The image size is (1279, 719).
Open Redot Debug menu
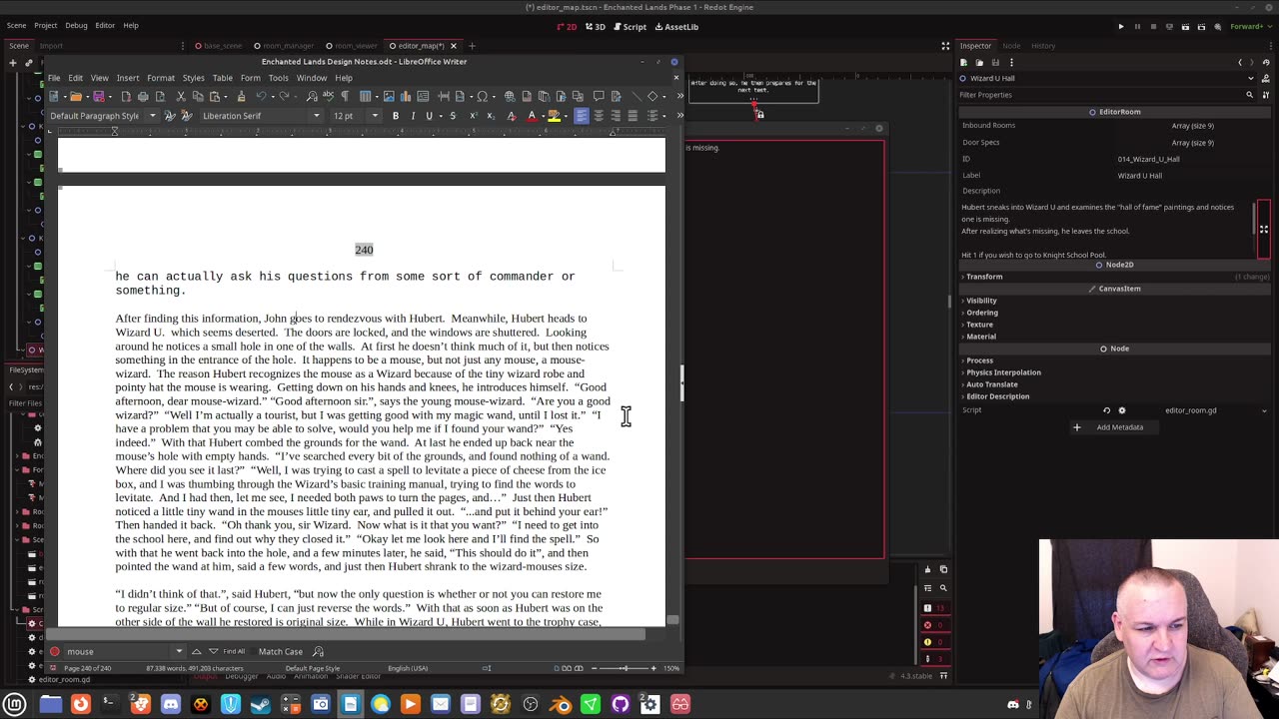coord(76,25)
